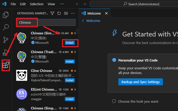
Task: Install Chinese (Simplified) language pack
Action: coord(70,43)
